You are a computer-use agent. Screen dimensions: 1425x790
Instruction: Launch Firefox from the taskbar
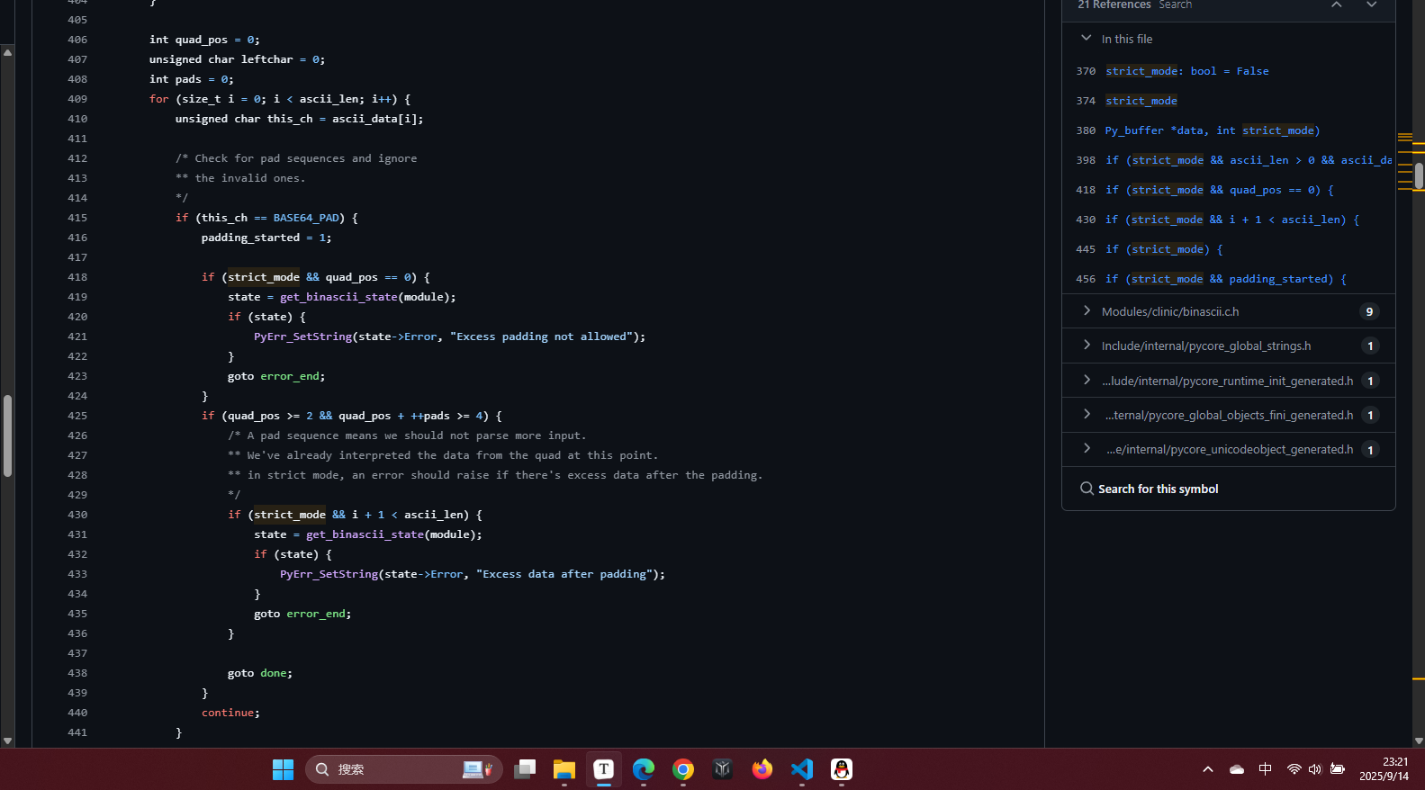pyautogui.click(x=762, y=769)
